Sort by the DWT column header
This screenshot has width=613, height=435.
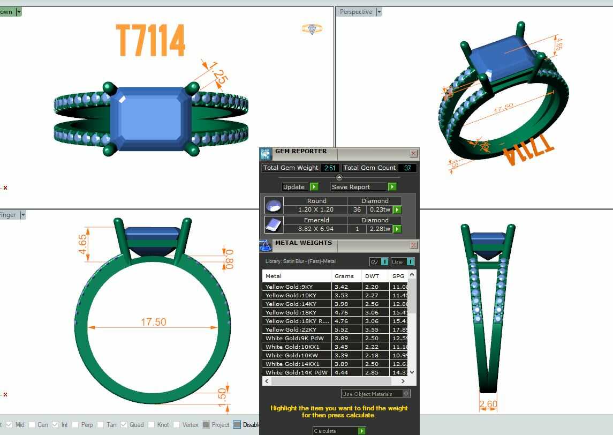[x=375, y=276]
